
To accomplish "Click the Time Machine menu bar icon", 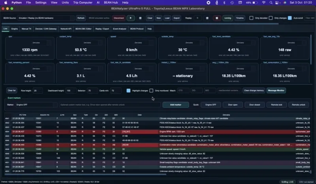I will point(232,3).
